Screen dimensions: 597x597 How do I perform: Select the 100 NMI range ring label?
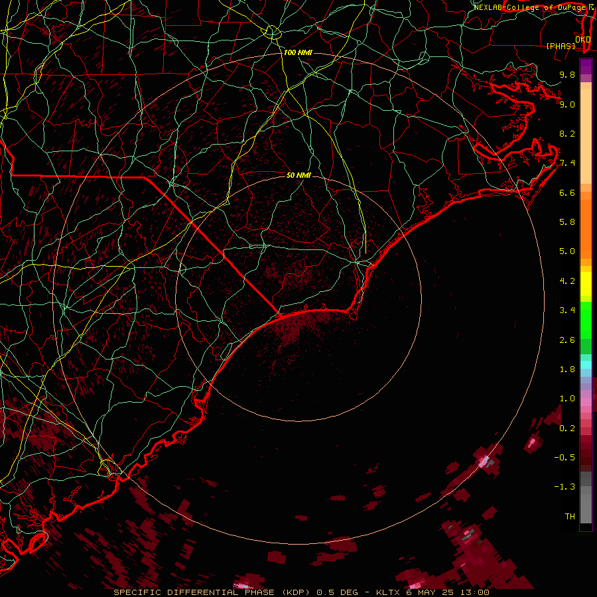[298, 52]
